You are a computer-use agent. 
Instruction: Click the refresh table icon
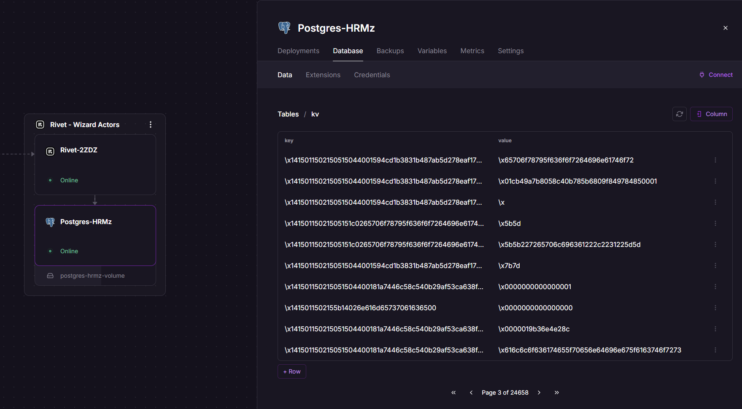tap(679, 114)
